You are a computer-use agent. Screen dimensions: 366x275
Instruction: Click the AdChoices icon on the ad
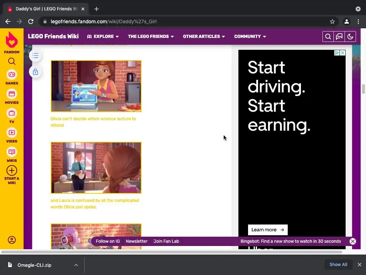[x=337, y=53]
